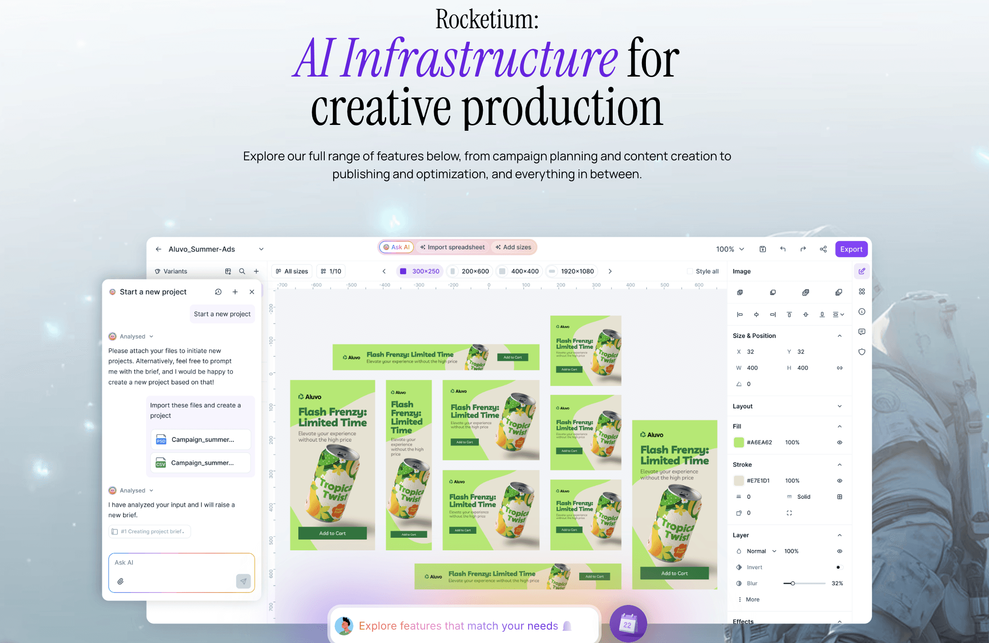Click the redo arrow icon

[803, 249]
